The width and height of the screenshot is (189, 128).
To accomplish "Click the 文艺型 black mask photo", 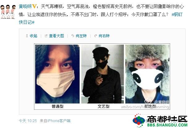I will [x=103, y=74].
